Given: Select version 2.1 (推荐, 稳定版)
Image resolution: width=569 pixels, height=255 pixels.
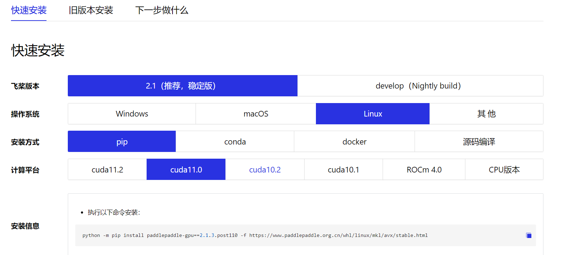Looking at the screenshot, I should pos(182,86).
